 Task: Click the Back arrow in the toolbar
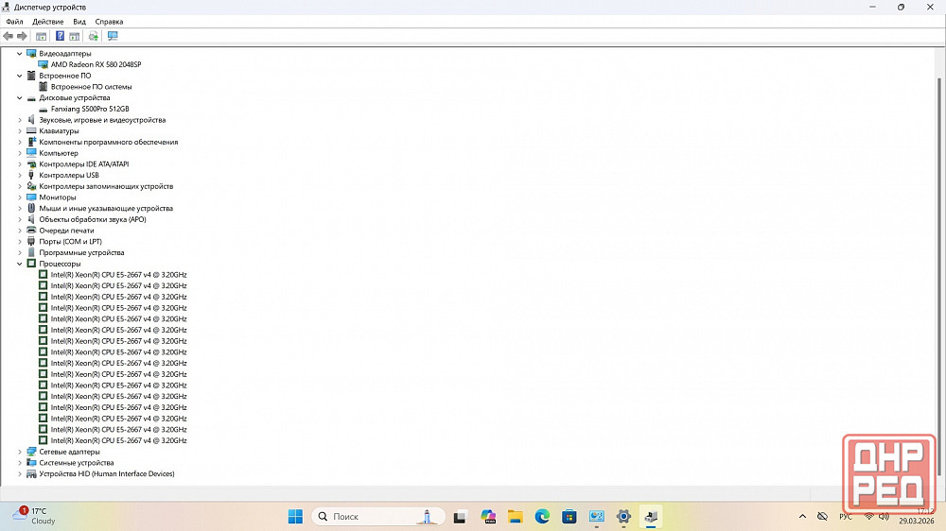(x=9, y=36)
